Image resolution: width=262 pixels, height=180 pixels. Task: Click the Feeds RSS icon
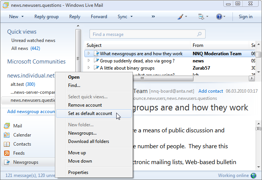click(x=7, y=153)
